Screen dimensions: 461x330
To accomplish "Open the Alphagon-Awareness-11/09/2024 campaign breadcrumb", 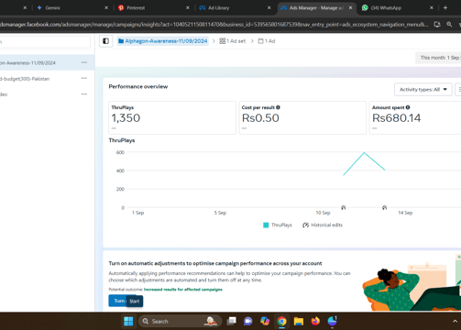I will click(163, 41).
